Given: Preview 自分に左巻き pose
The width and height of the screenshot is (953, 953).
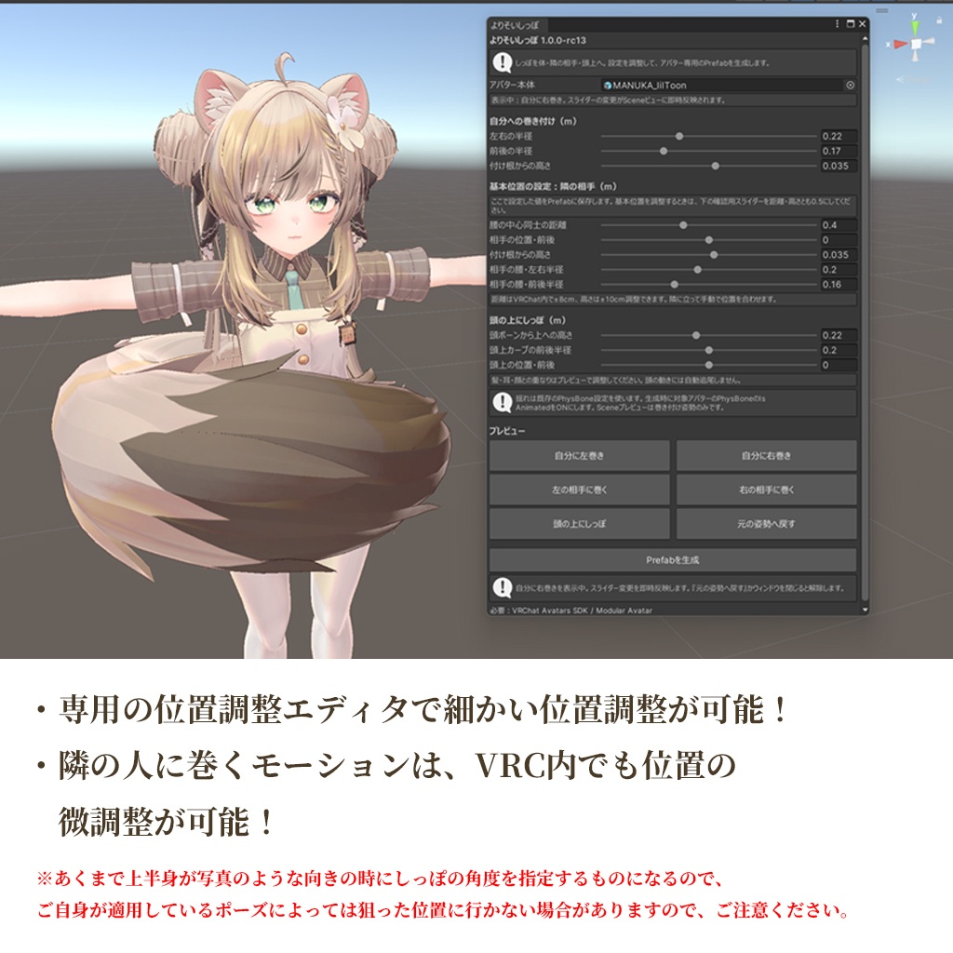Looking at the screenshot, I should coord(579,456).
